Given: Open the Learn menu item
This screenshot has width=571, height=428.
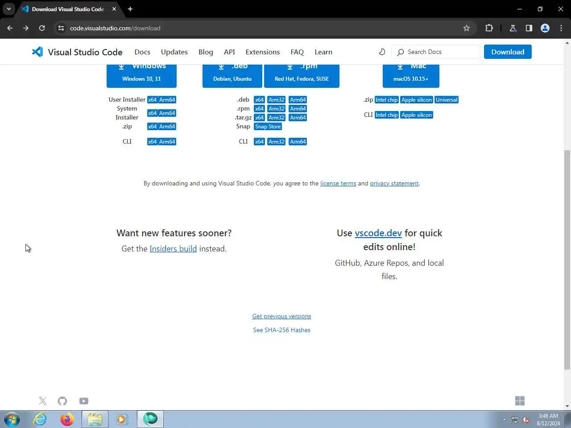Looking at the screenshot, I should [323, 52].
